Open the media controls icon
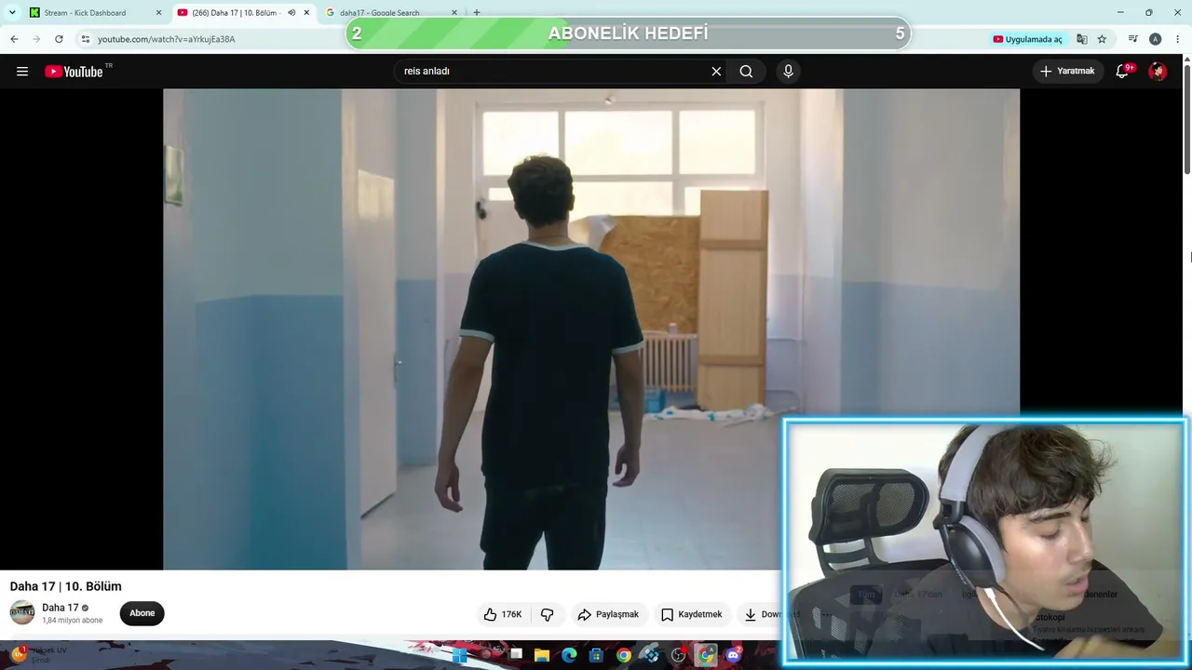 click(x=1133, y=39)
